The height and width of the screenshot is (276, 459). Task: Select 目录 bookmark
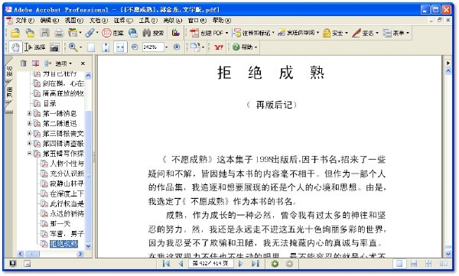[49, 103]
